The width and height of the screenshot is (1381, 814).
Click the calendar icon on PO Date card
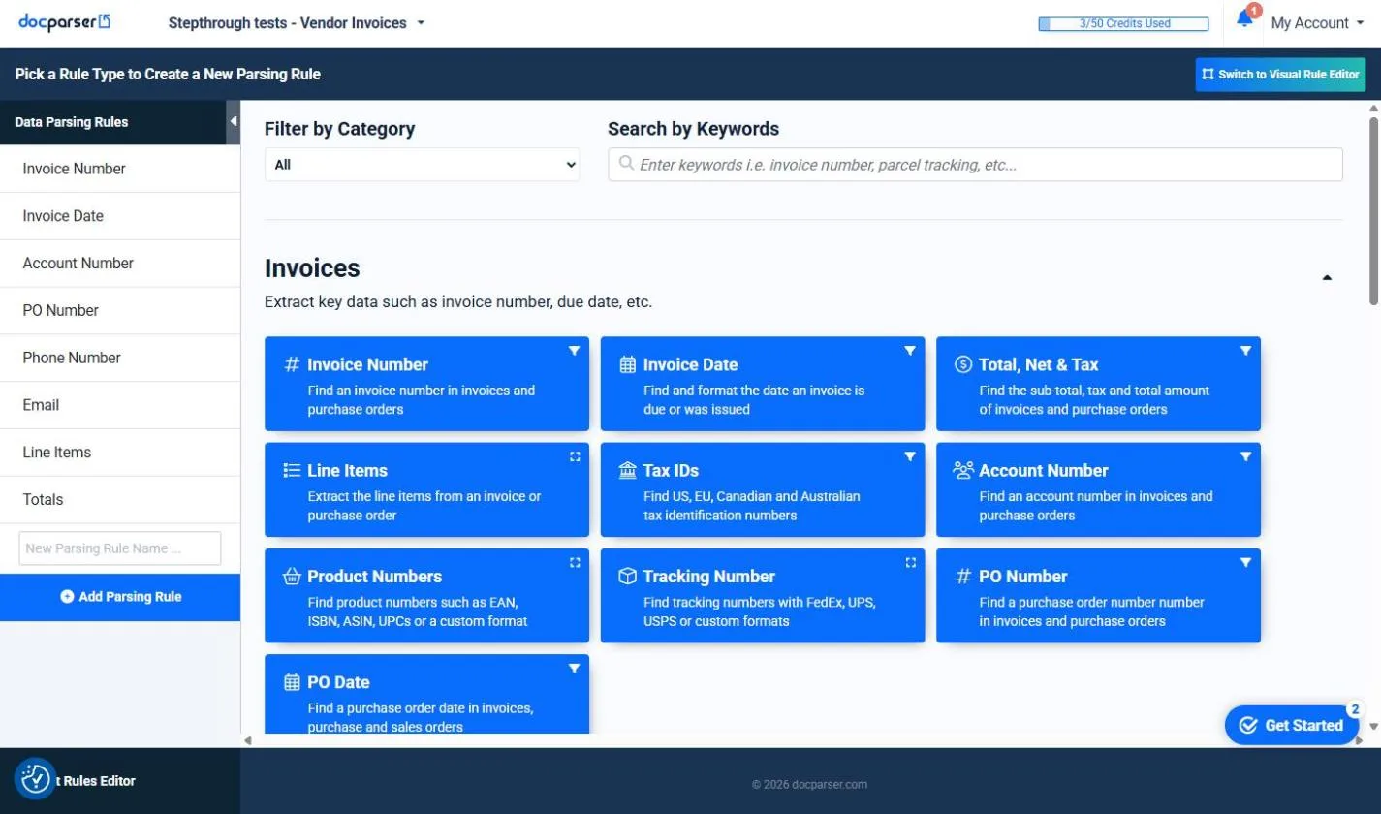292,682
